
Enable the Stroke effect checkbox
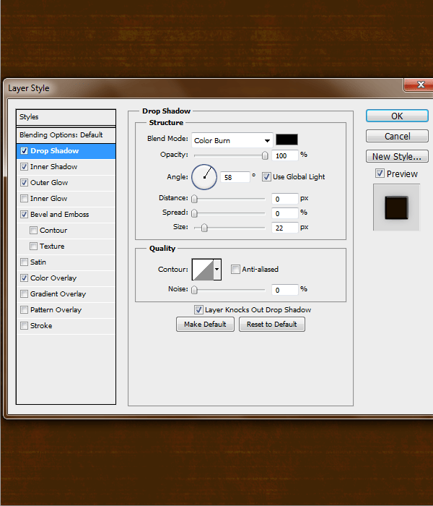point(24,325)
